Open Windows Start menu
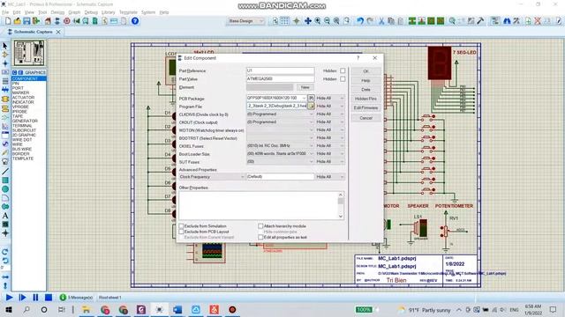This screenshot has height=317, width=565. [8, 309]
